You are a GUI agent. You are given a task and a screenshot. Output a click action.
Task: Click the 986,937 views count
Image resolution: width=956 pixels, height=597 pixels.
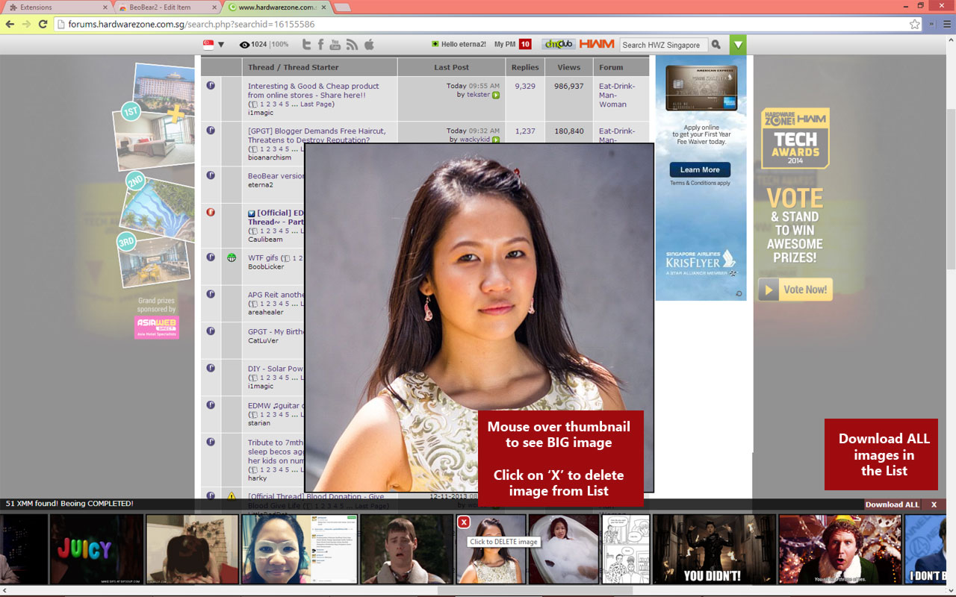[x=568, y=86]
